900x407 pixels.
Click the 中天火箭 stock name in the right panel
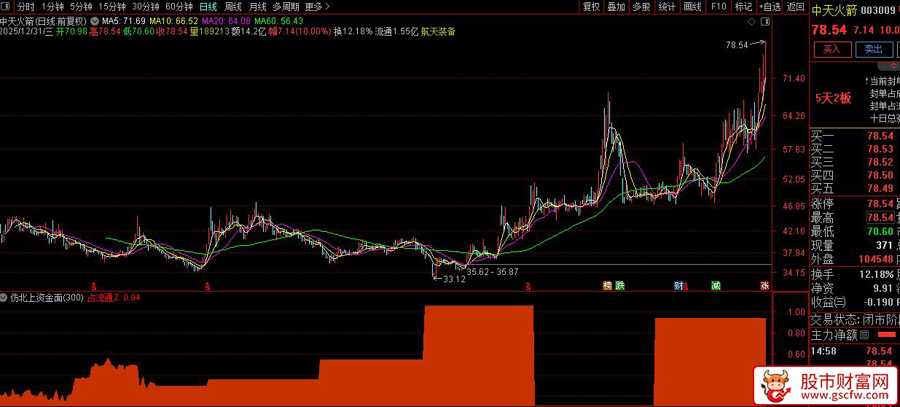point(833,9)
